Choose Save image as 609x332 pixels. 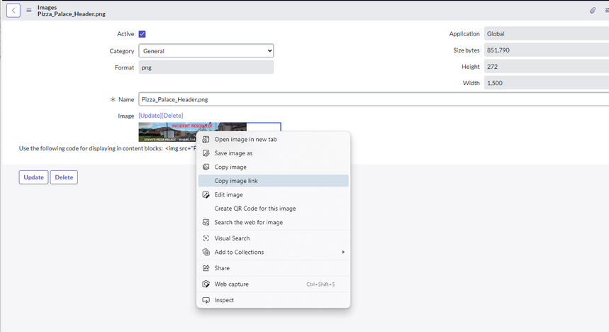click(x=274, y=153)
